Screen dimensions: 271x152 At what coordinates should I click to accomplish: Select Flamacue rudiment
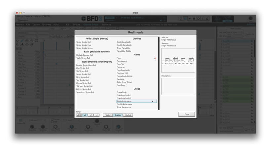pyautogui.click(x=121, y=67)
